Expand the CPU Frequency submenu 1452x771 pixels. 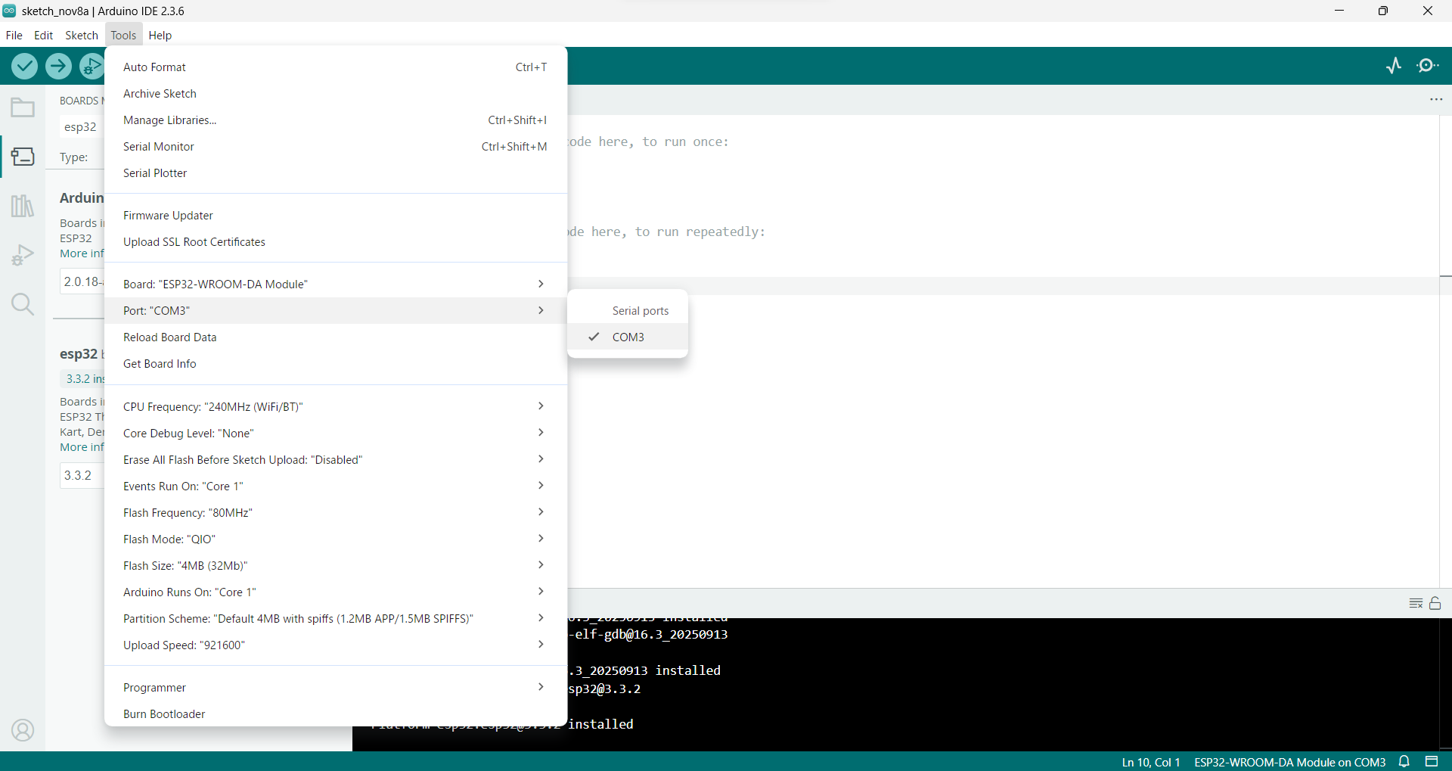click(x=336, y=407)
